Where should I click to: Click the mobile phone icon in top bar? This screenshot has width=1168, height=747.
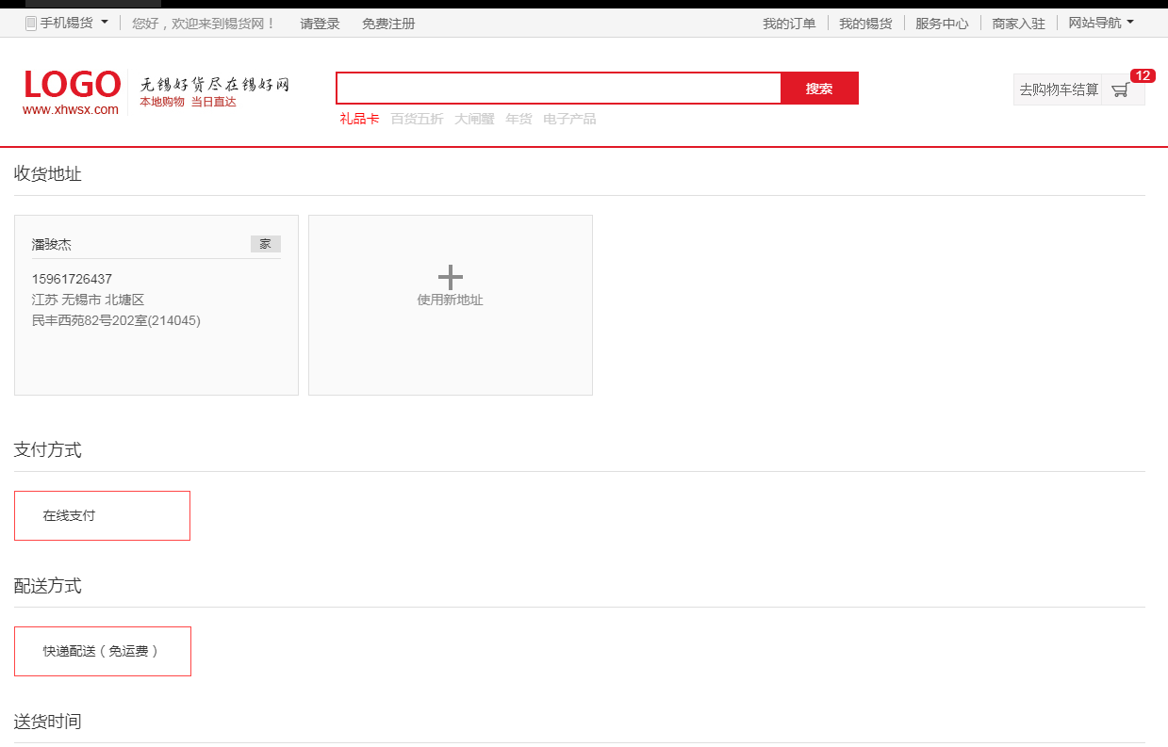(x=31, y=24)
